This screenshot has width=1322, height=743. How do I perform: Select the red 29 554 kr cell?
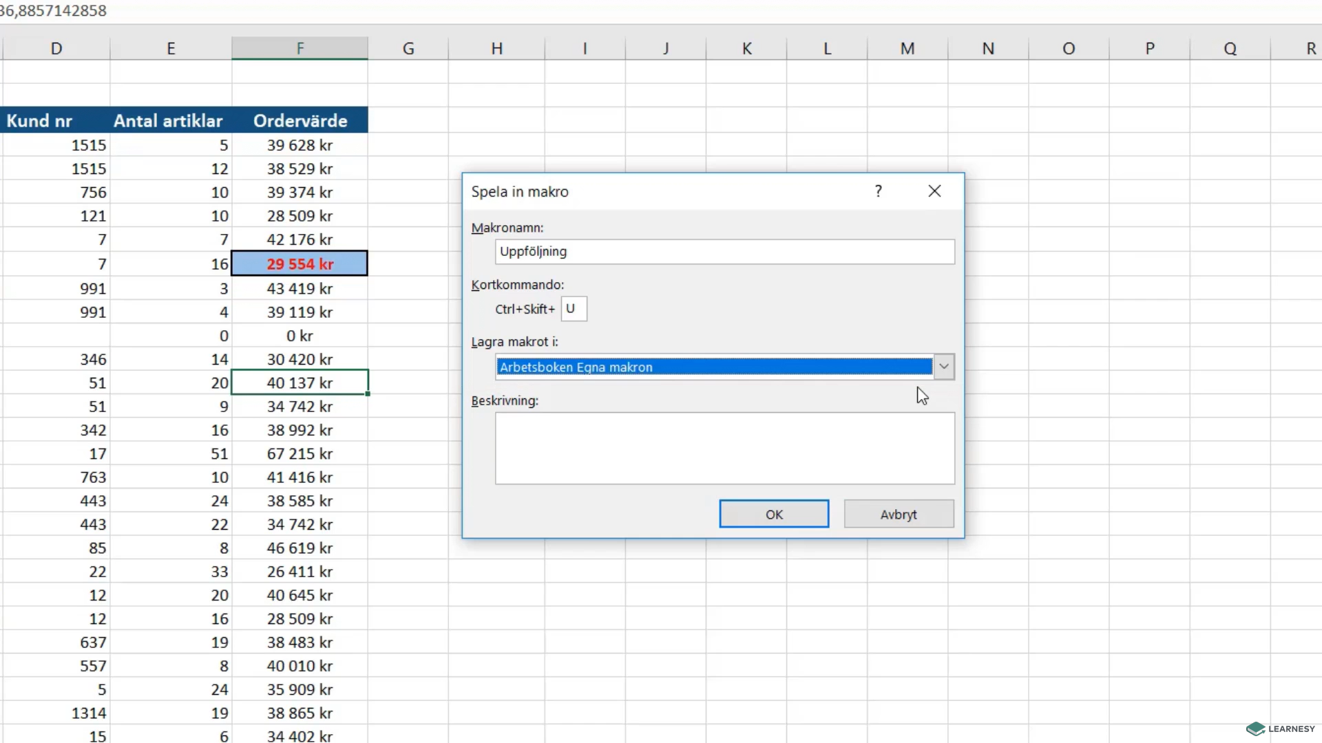click(300, 263)
